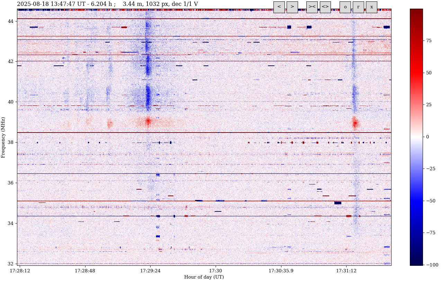This screenshot has width=441, height=281.
Task: Click the 40 MHz tick label on the frequency axis
Action: [10, 102]
